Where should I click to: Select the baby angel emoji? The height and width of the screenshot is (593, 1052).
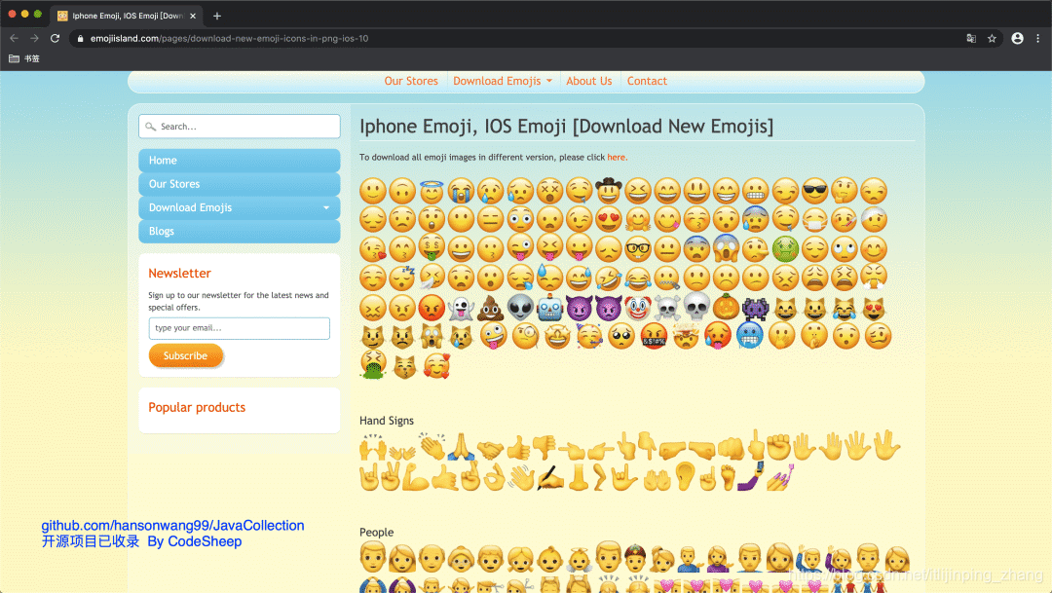pos(579,559)
